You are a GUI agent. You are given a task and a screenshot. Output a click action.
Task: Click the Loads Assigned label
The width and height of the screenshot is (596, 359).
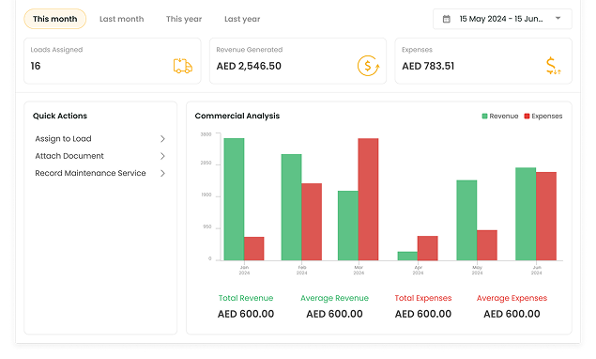coord(56,50)
